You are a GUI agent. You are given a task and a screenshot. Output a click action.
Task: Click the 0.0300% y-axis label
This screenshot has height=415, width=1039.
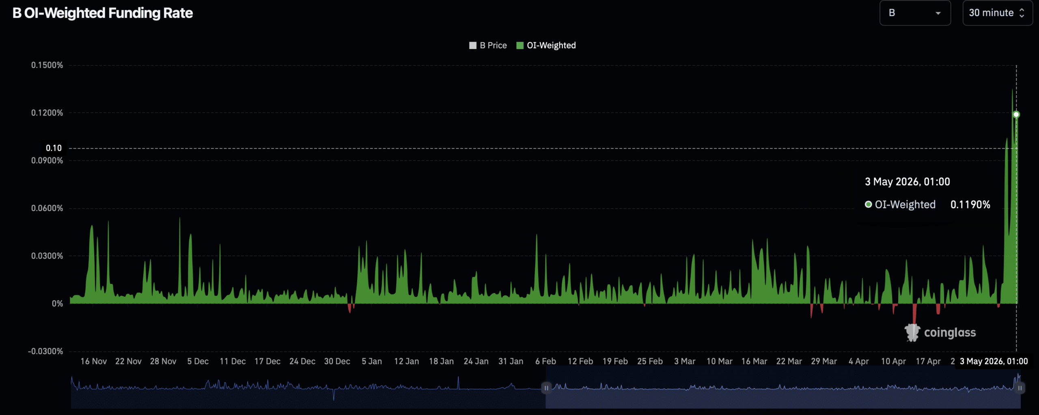(47, 256)
